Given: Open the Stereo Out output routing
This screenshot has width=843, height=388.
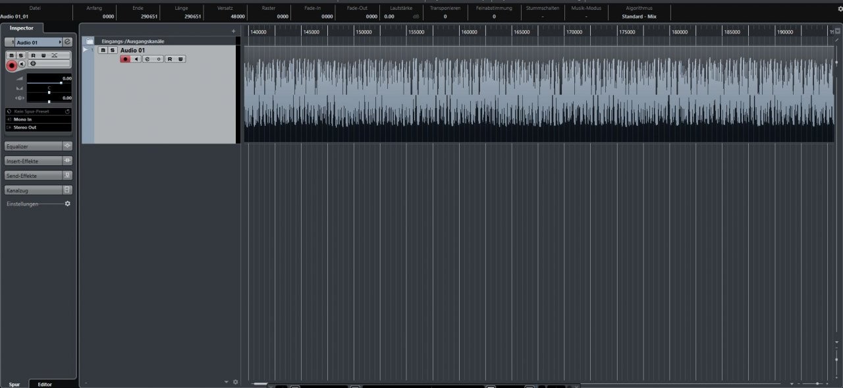Looking at the screenshot, I should coord(40,127).
